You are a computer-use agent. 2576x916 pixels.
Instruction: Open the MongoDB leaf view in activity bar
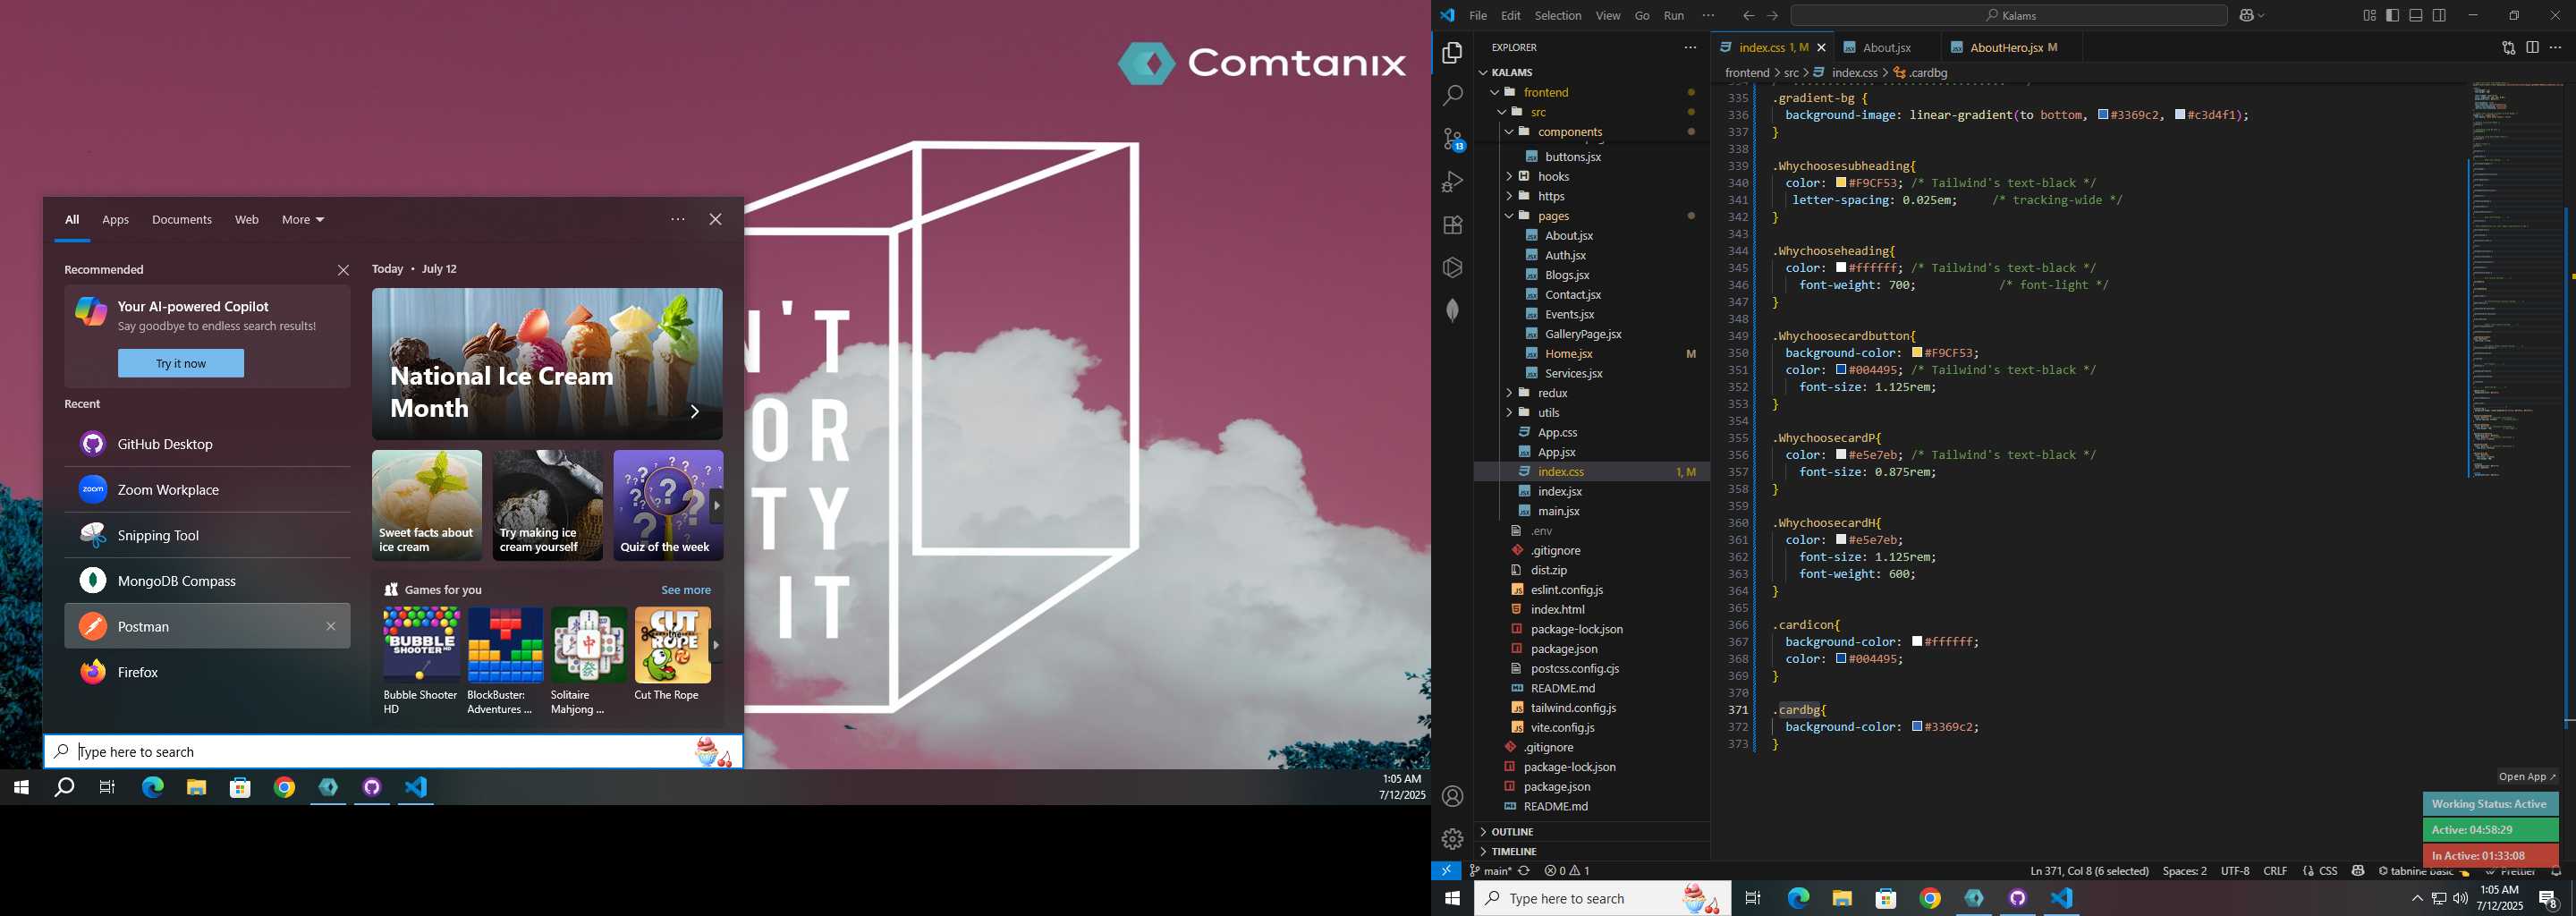click(x=1453, y=310)
